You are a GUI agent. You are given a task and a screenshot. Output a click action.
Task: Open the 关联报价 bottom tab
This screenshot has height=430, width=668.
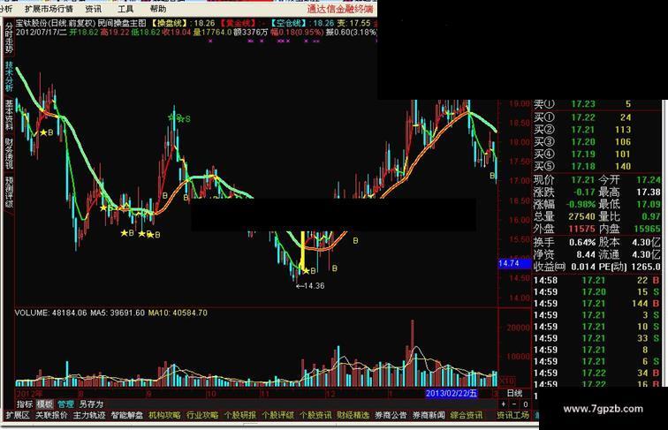[x=51, y=415]
